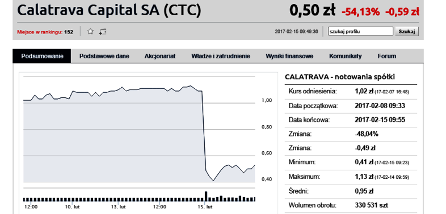Click the '13. lut' date marker on the axis
This screenshot has width=446, height=214.
(x=118, y=207)
